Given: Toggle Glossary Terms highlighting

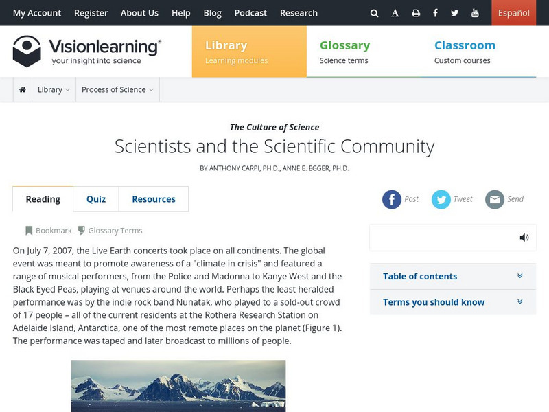Looking at the screenshot, I should (110, 231).
